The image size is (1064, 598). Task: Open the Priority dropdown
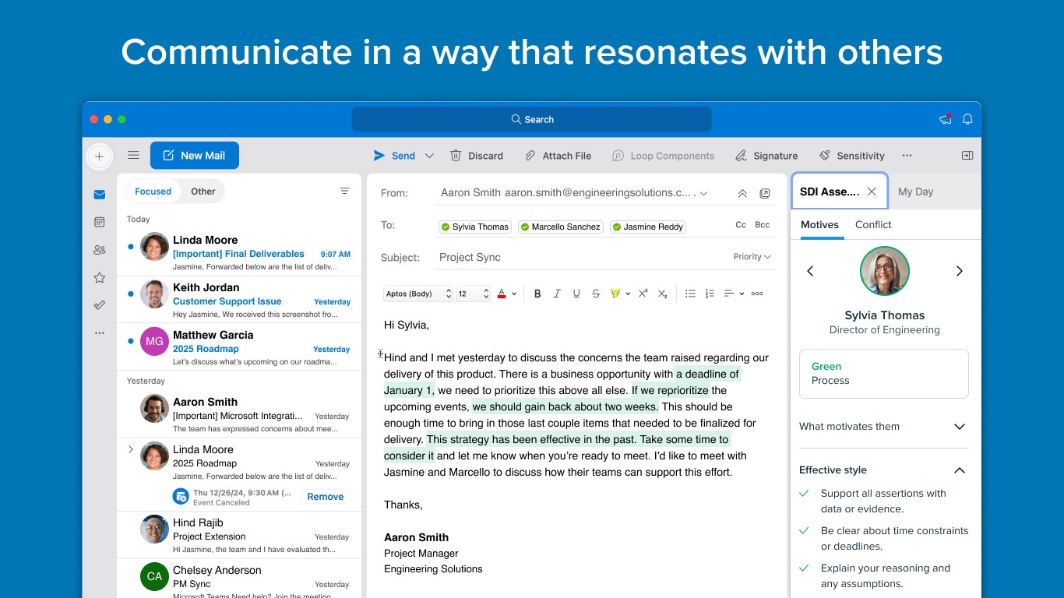pos(752,257)
